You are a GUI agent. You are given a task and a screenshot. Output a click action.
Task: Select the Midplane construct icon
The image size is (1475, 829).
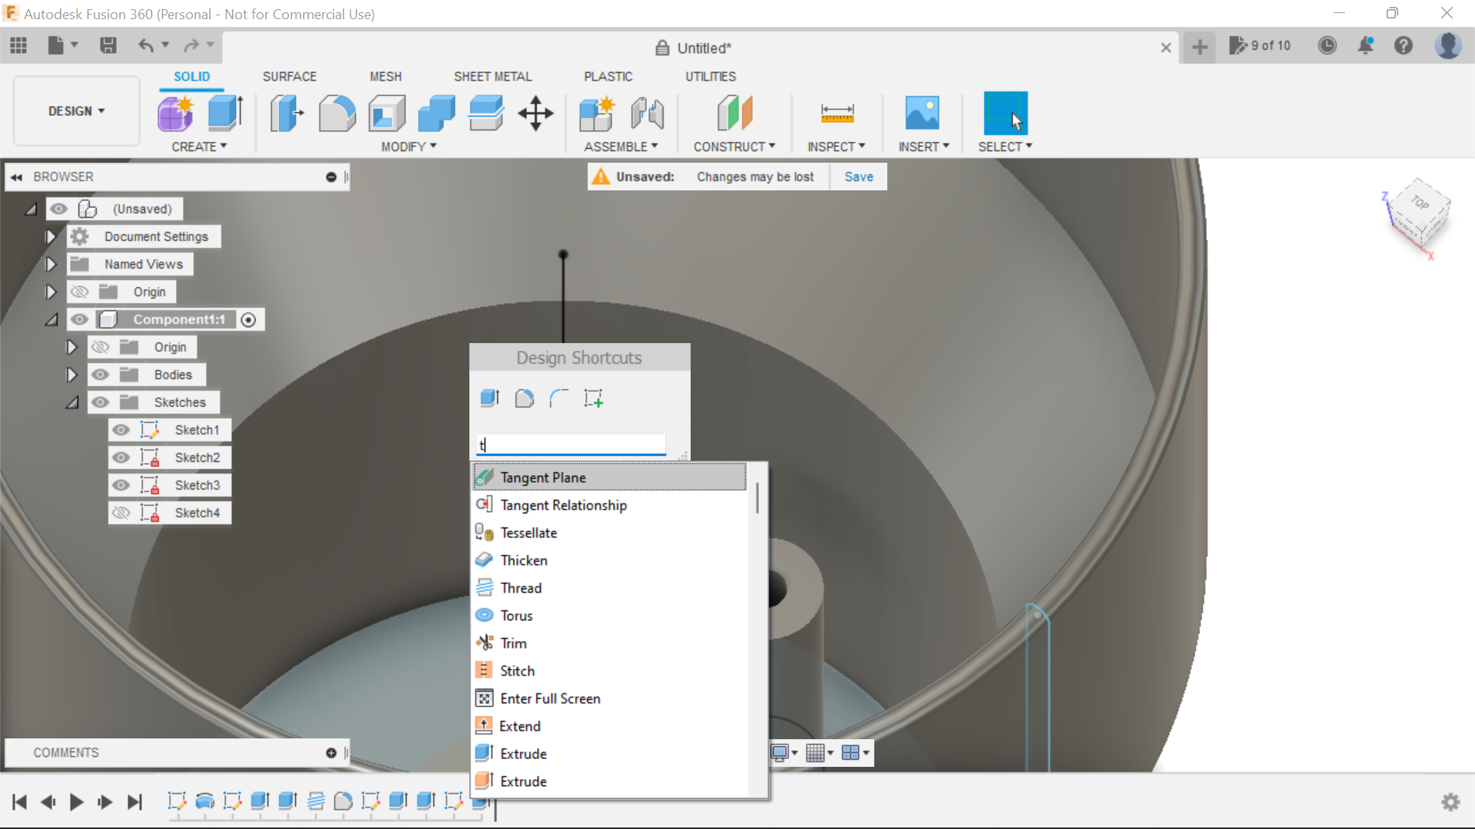(734, 114)
